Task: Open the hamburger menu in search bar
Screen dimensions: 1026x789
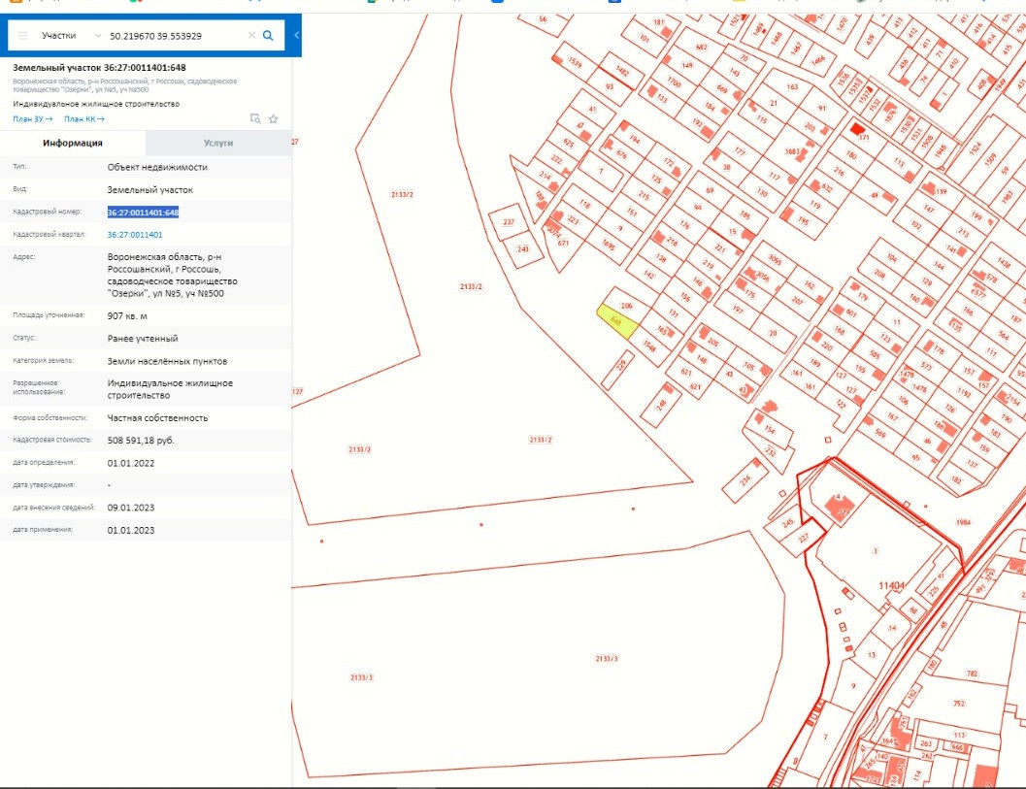Action: [23, 36]
